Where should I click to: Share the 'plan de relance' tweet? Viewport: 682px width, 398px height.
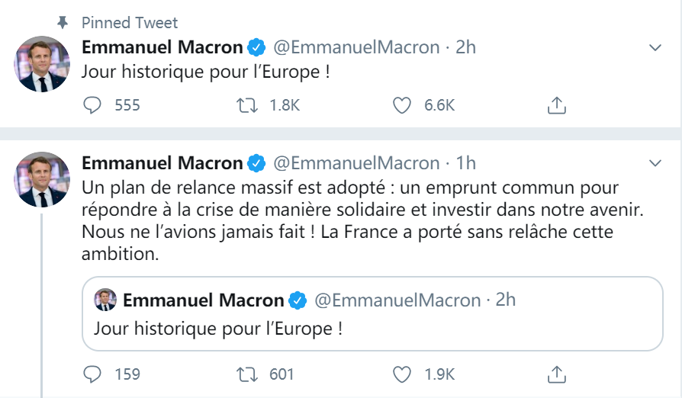tap(557, 374)
